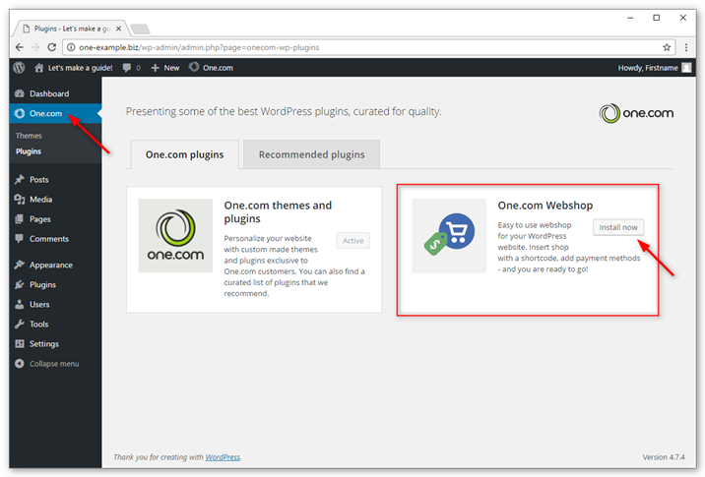Viewport: 705px width, 477px height.
Task: Click the Plugins plug icon in sidebar
Action: pyautogui.click(x=20, y=285)
